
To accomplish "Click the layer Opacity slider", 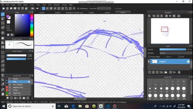I will coord(173,49).
